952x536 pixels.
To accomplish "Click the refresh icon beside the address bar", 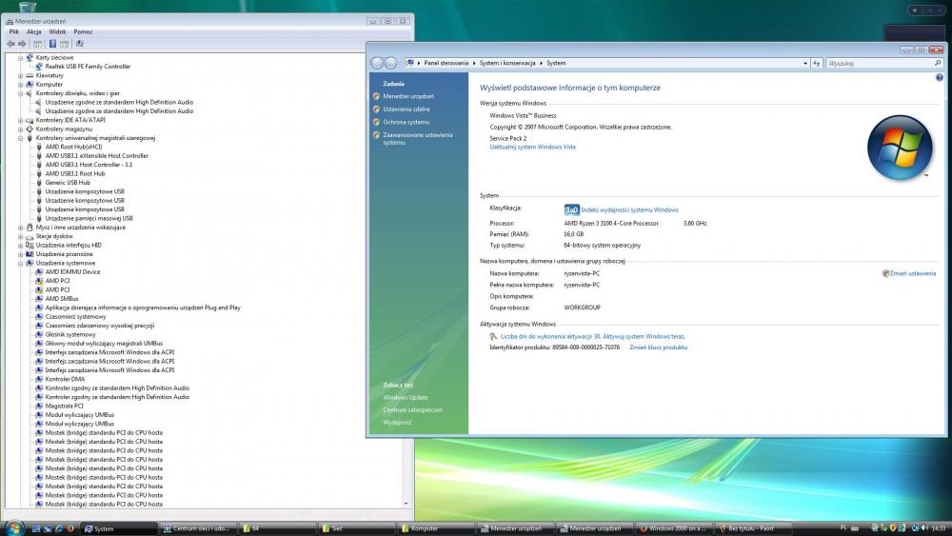I will [817, 63].
